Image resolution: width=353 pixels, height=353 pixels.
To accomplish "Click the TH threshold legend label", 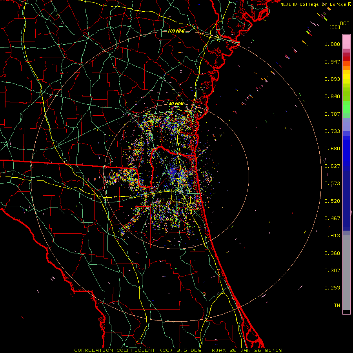I will (337, 306).
